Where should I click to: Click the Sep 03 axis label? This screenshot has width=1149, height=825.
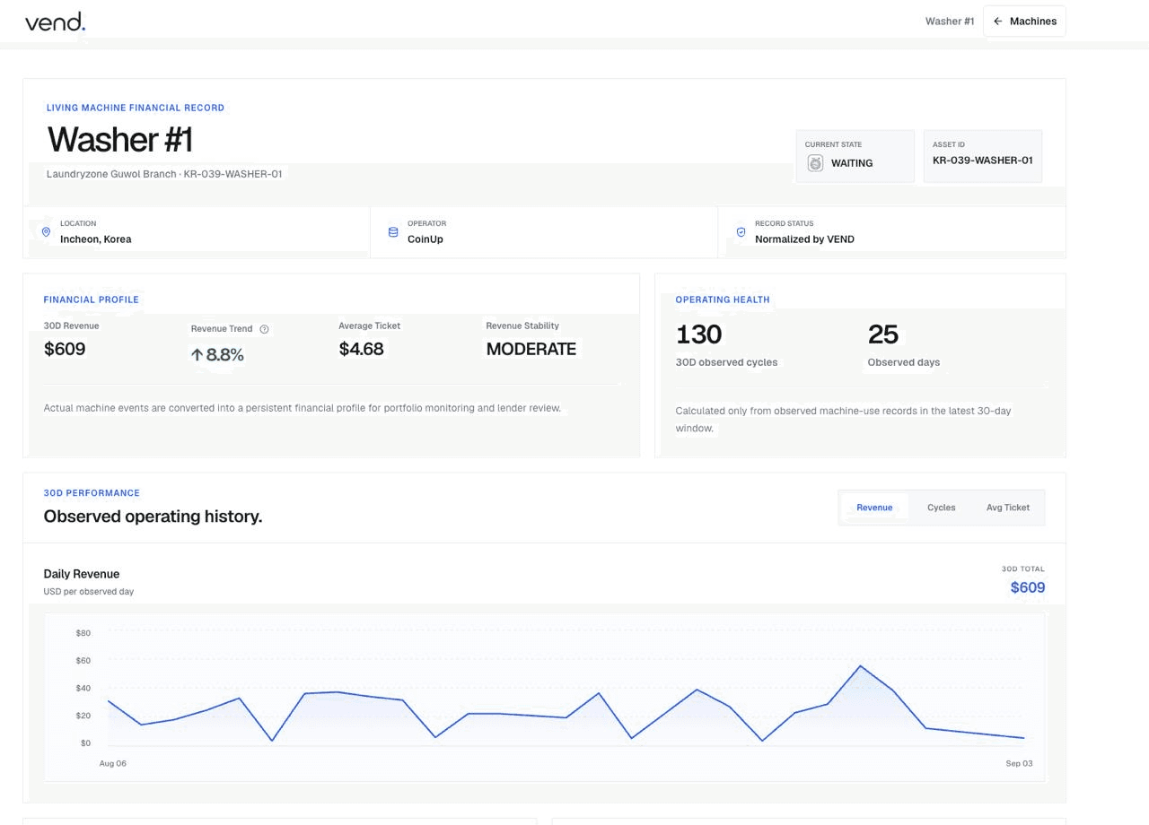[x=1019, y=763]
